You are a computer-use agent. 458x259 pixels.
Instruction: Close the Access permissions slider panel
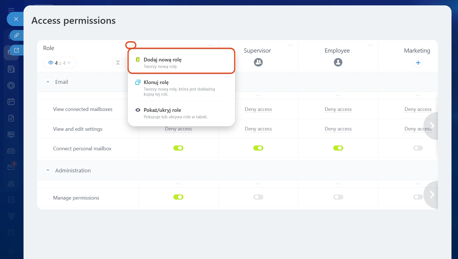[x=16, y=19]
